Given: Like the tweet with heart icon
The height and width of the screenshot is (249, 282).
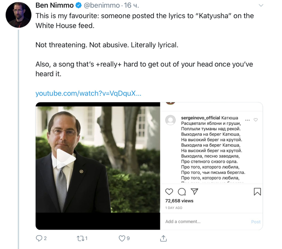Looking at the screenshot, I should [x=122, y=239].
